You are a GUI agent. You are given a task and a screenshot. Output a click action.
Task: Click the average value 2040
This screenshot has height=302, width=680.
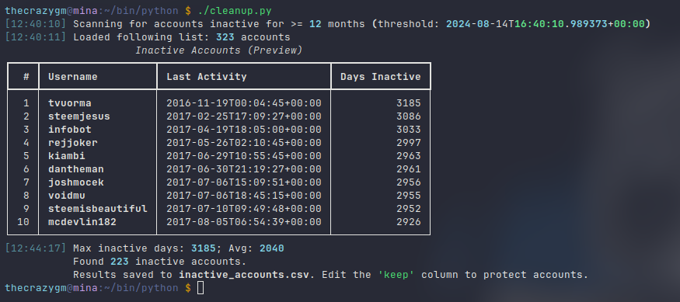pos(272,248)
